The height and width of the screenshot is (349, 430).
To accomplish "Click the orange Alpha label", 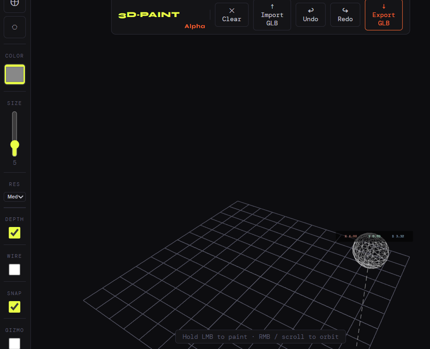I will click(195, 26).
